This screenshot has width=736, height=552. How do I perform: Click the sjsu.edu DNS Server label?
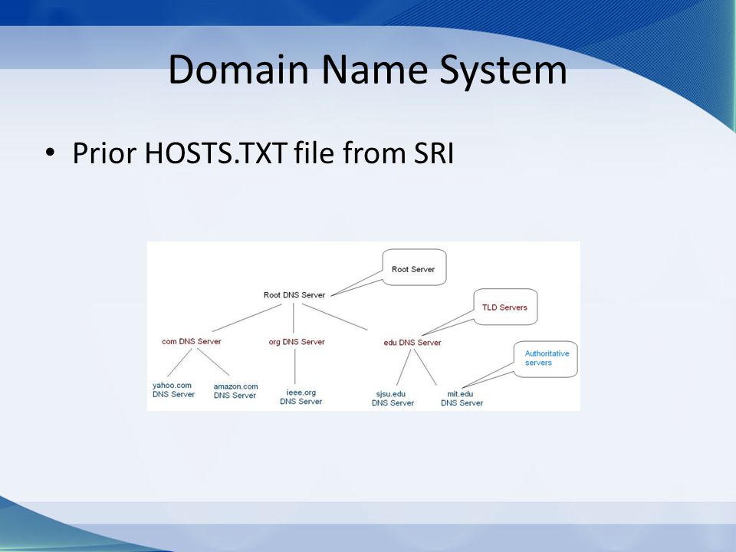(x=393, y=398)
